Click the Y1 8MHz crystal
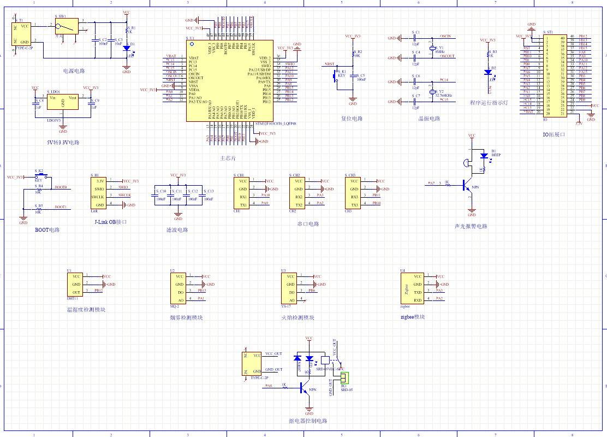Screen dimensions: 607x437 coord(432,49)
